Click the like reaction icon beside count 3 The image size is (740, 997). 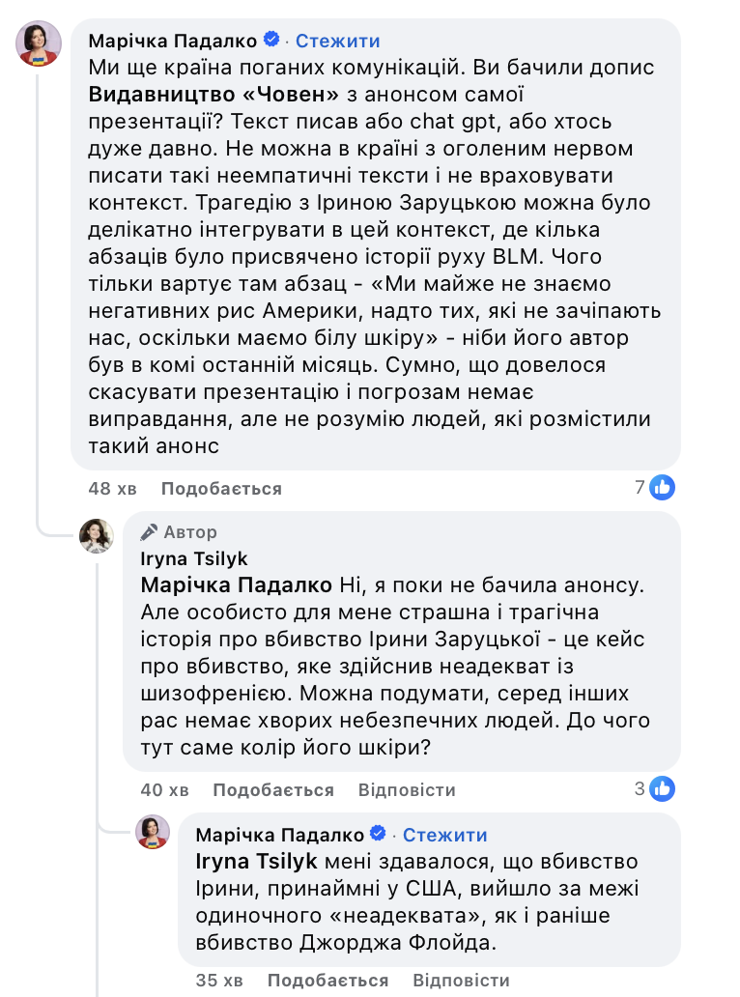click(x=662, y=789)
